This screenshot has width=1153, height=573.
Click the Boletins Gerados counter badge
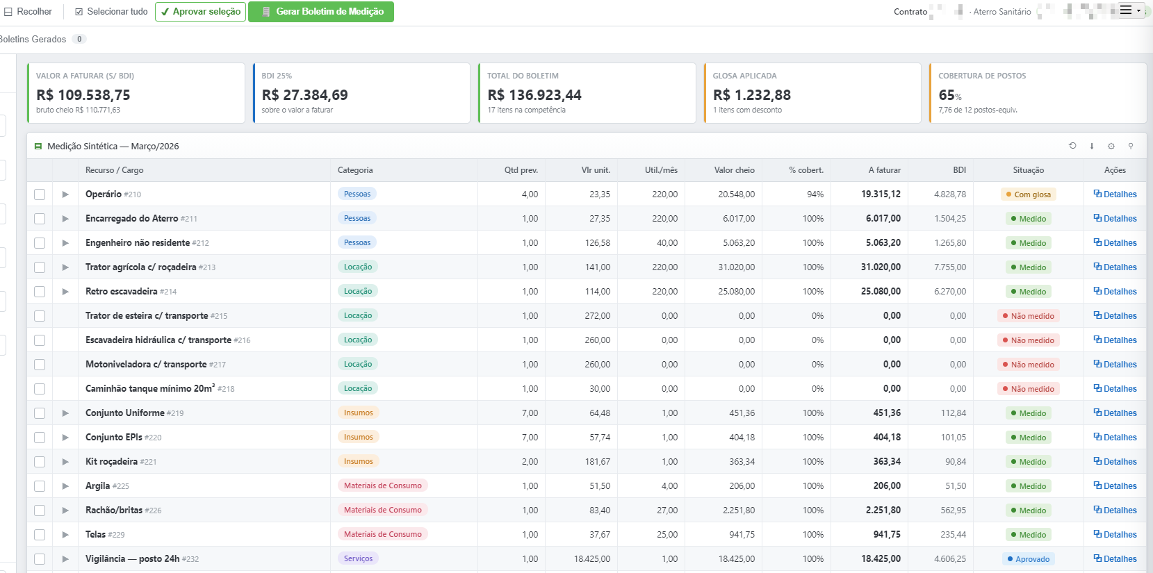pyautogui.click(x=79, y=39)
